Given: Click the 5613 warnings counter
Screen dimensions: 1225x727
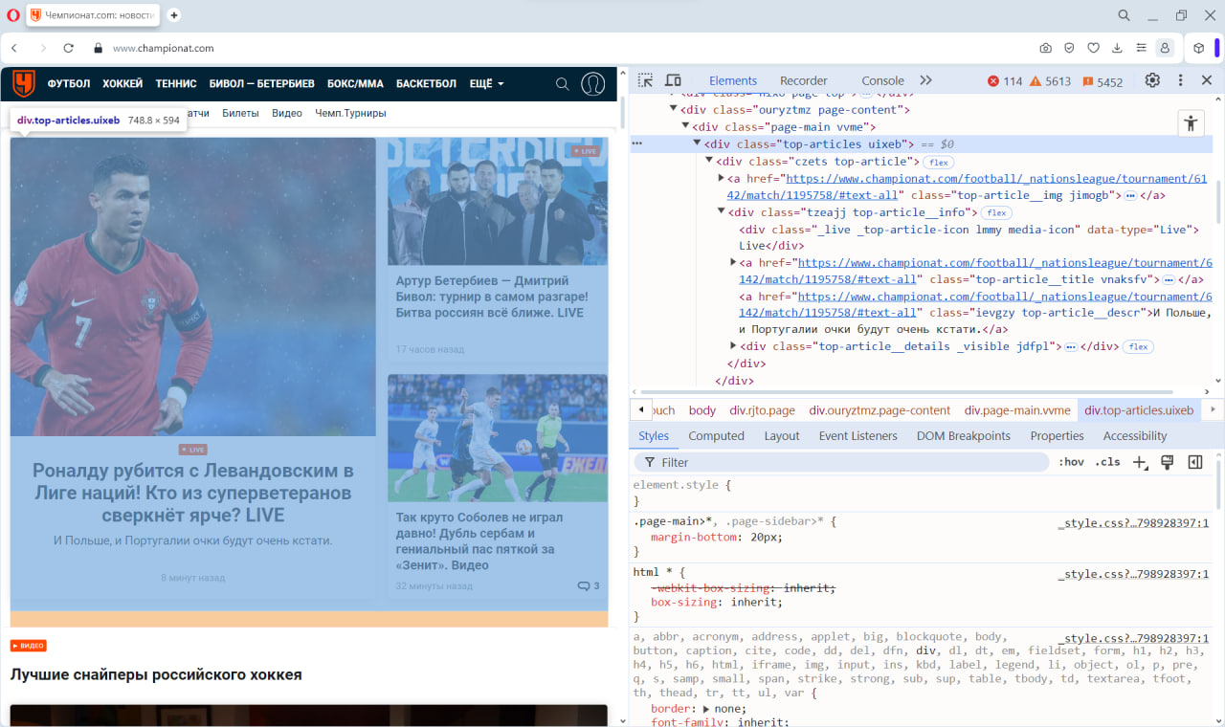Looking at the screenshot, I should click(1050, 81).
